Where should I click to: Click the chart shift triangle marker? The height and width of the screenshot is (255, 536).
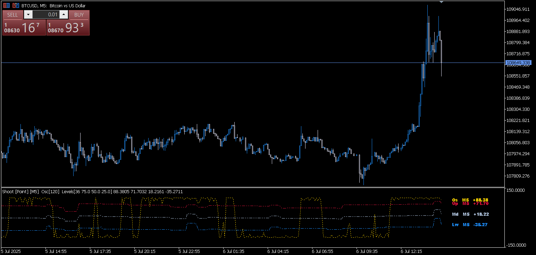click(441, 2)
